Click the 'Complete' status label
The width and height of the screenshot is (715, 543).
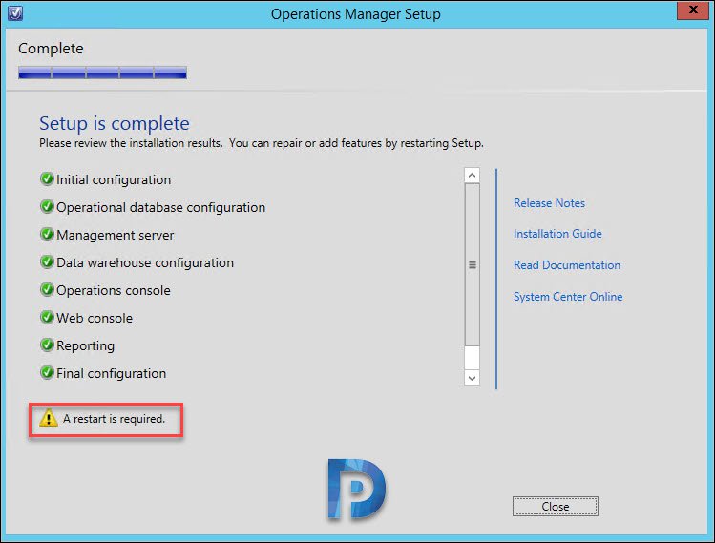pyautogui.click(x=51, y=49)
